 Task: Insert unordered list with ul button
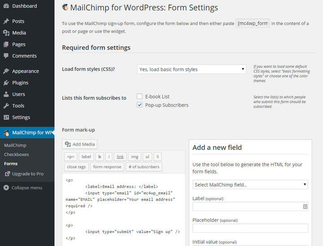(x=147, y=157)
